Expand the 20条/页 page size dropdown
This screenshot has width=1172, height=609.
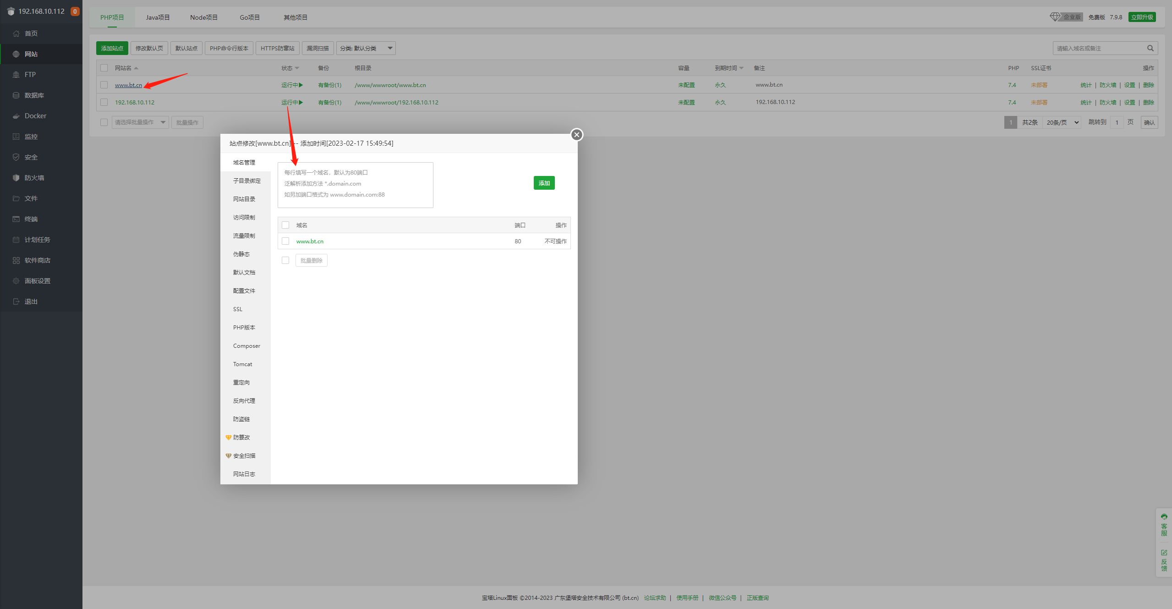(1062, 122)
